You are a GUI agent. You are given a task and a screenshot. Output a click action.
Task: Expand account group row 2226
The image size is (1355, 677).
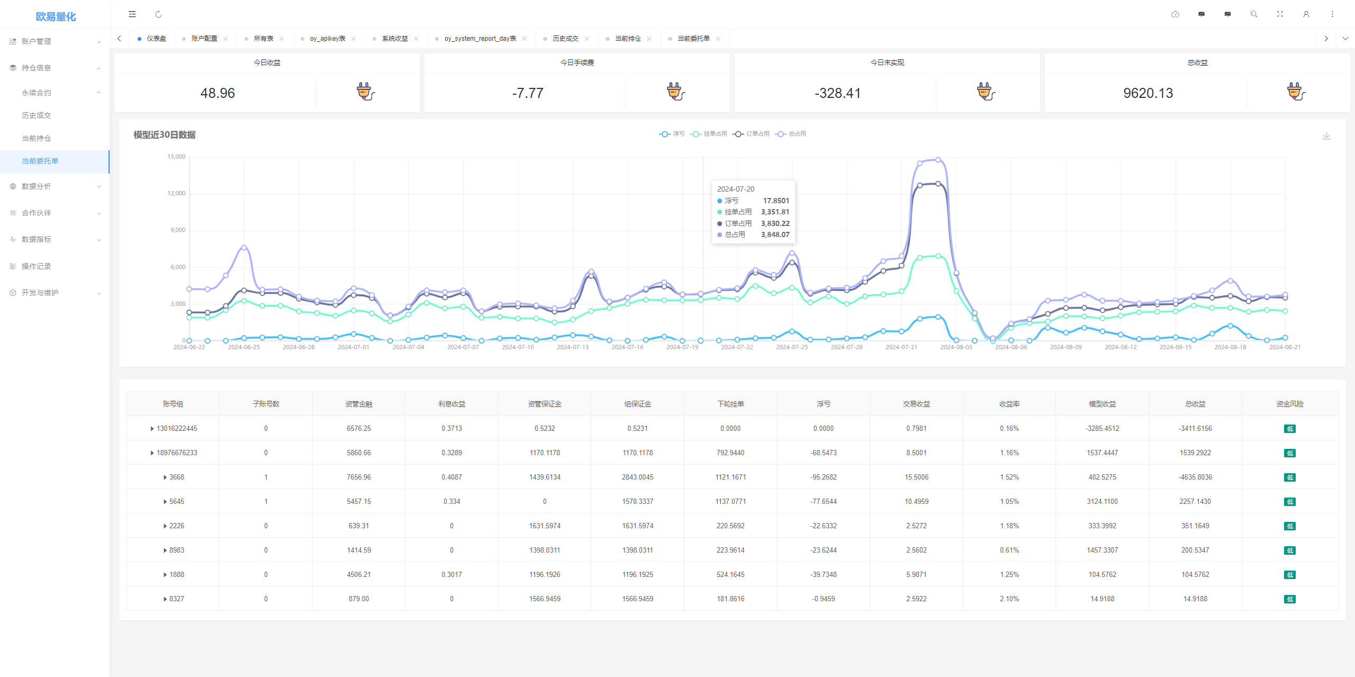point(165,526)
